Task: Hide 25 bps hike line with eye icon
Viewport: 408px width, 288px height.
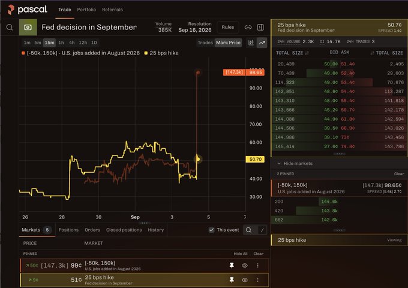Action: [245, 280]
